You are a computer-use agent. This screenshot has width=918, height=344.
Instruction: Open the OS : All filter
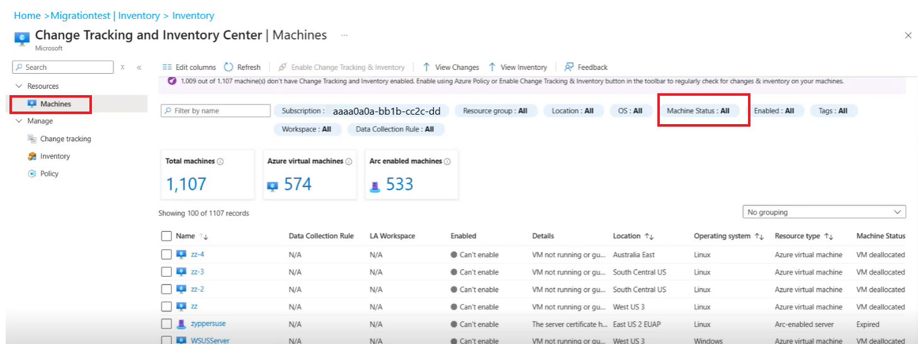(630, 111)
